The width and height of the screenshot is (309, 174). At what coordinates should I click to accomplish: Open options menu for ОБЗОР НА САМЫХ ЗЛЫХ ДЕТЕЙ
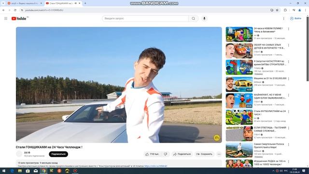pos(289,45)
